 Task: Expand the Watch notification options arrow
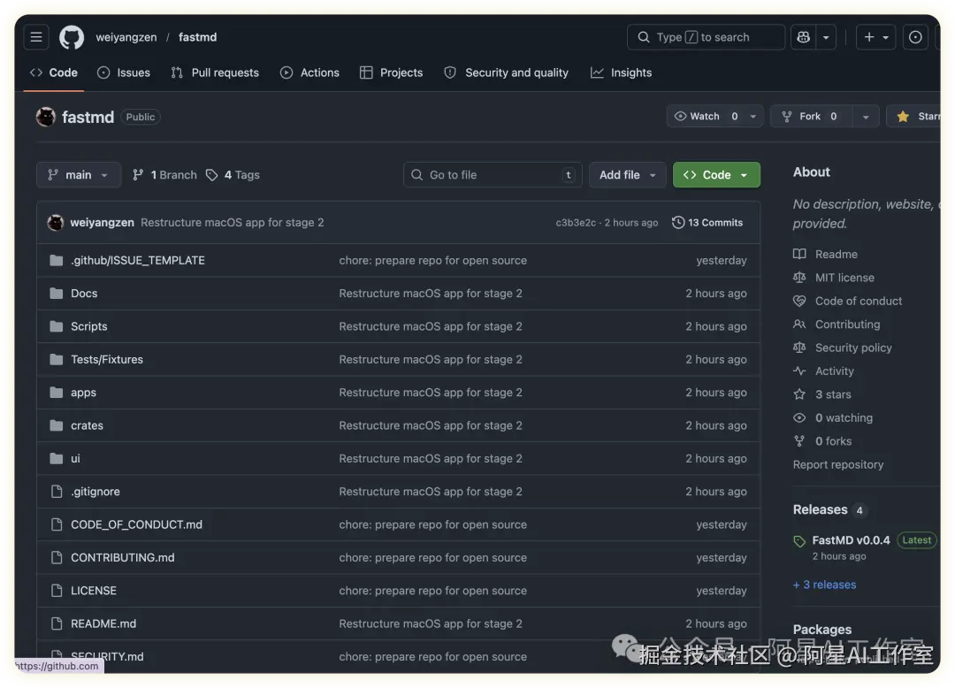click(x=753, y=117)
